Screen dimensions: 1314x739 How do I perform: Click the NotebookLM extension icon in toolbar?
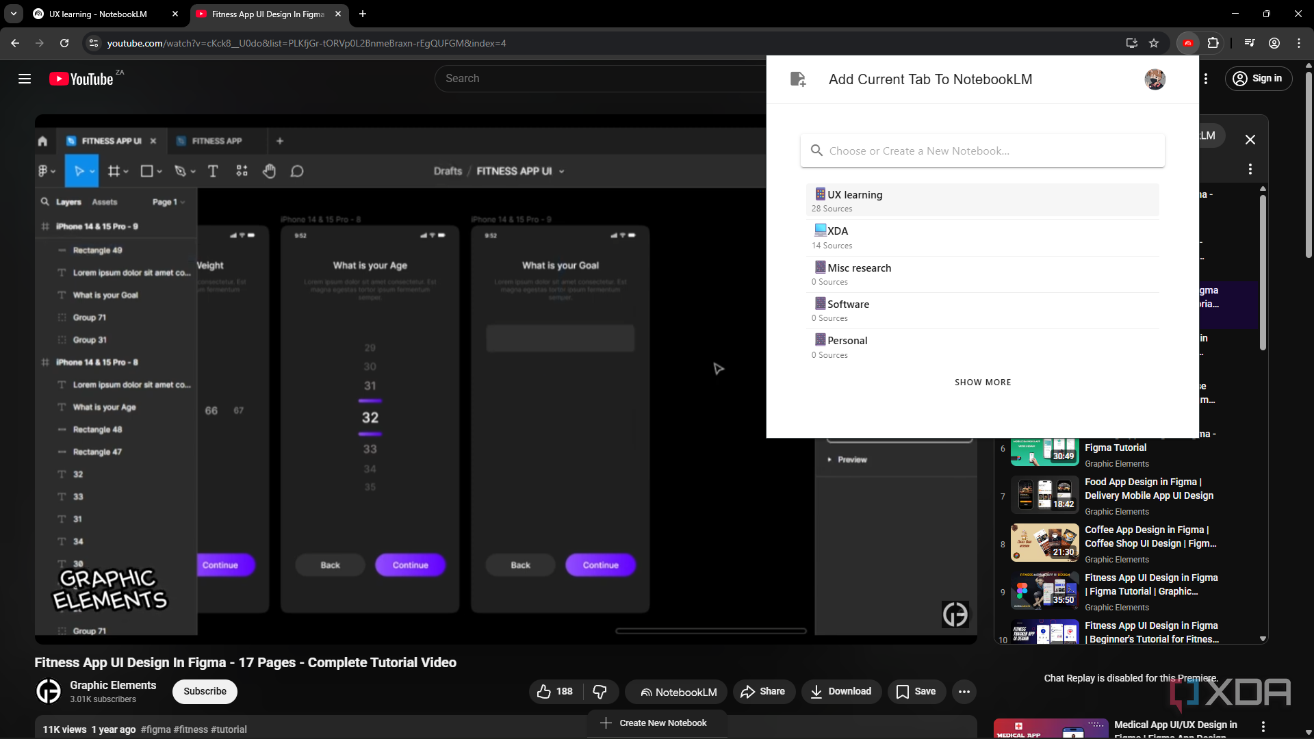[1188, 43]
